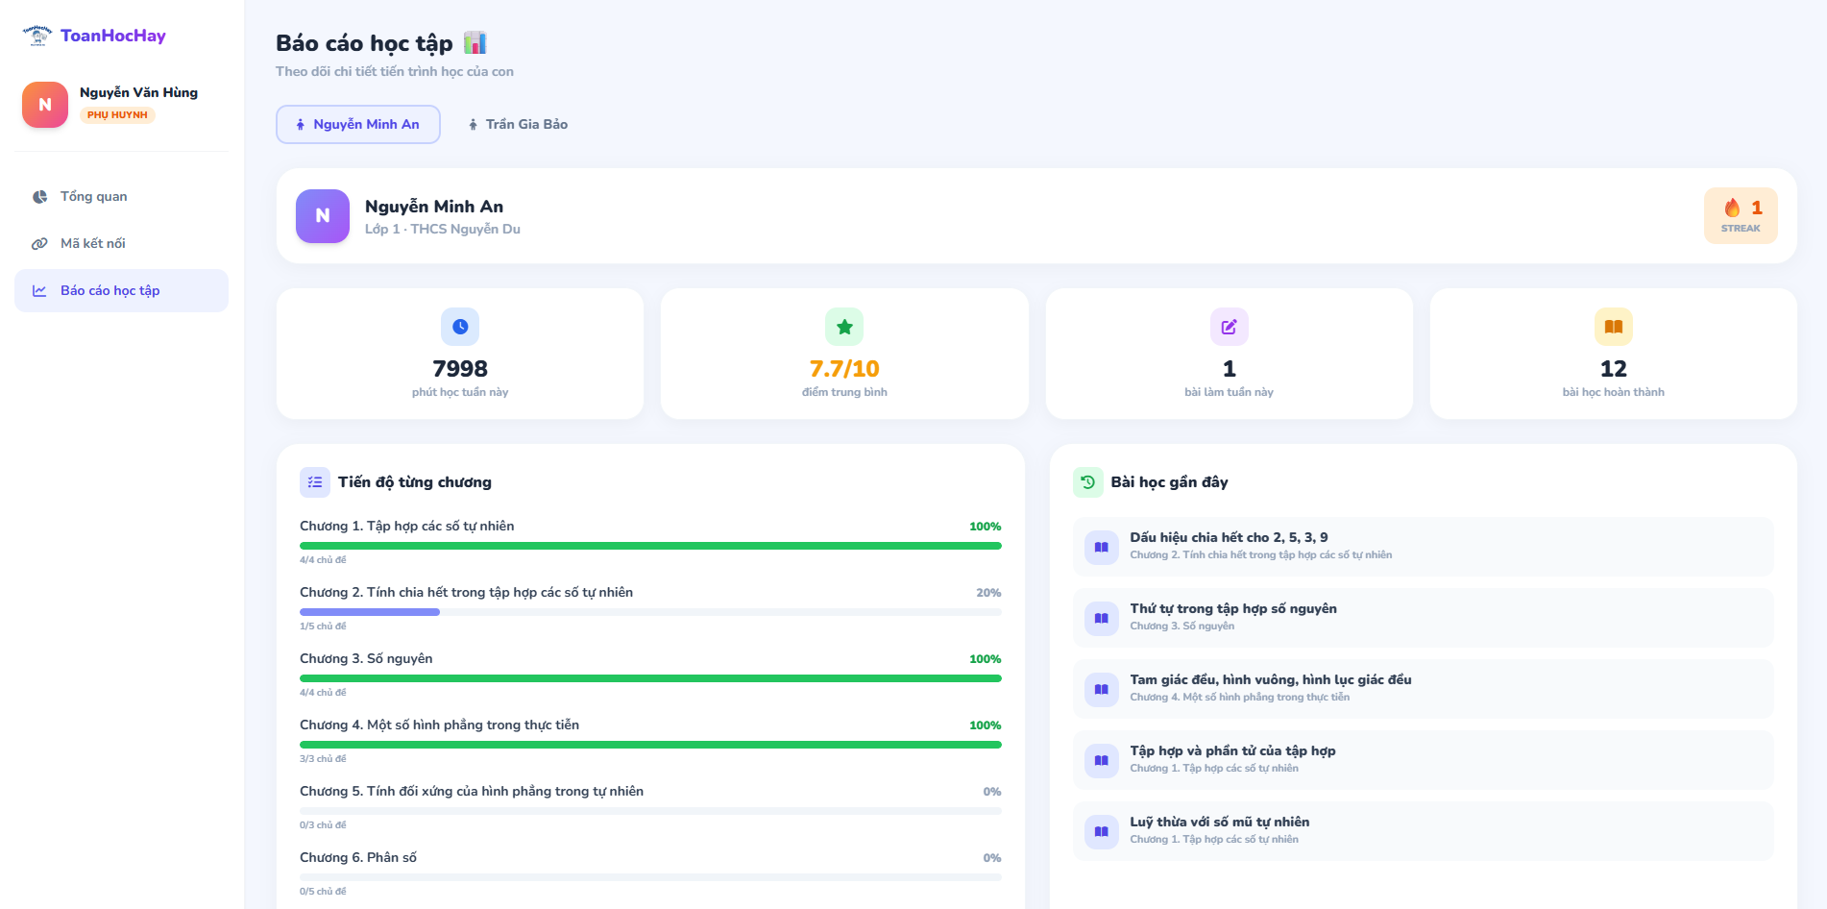Click book icon for Thứ tự trong tập hợp lesson

pyautogui.click(x=1102, y=618)
